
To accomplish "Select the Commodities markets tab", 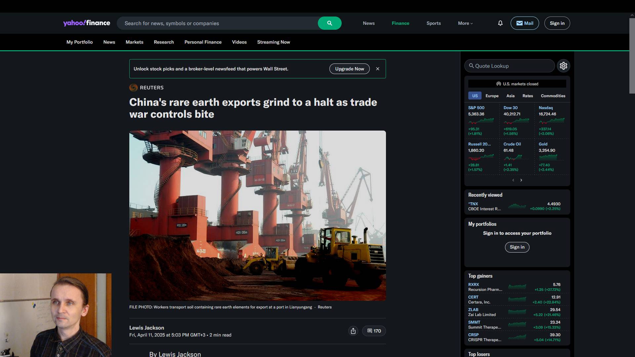I will click(x=553, y=96).
